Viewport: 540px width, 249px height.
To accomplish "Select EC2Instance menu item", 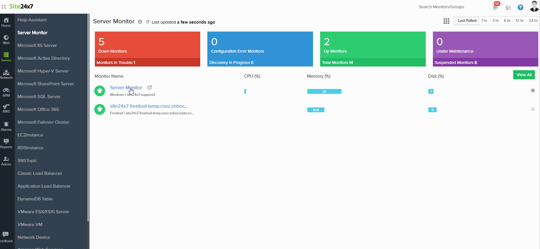I will [x=30, y=135].
